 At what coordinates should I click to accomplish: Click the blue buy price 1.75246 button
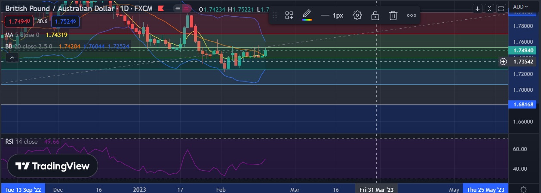[x=66, y=21]
